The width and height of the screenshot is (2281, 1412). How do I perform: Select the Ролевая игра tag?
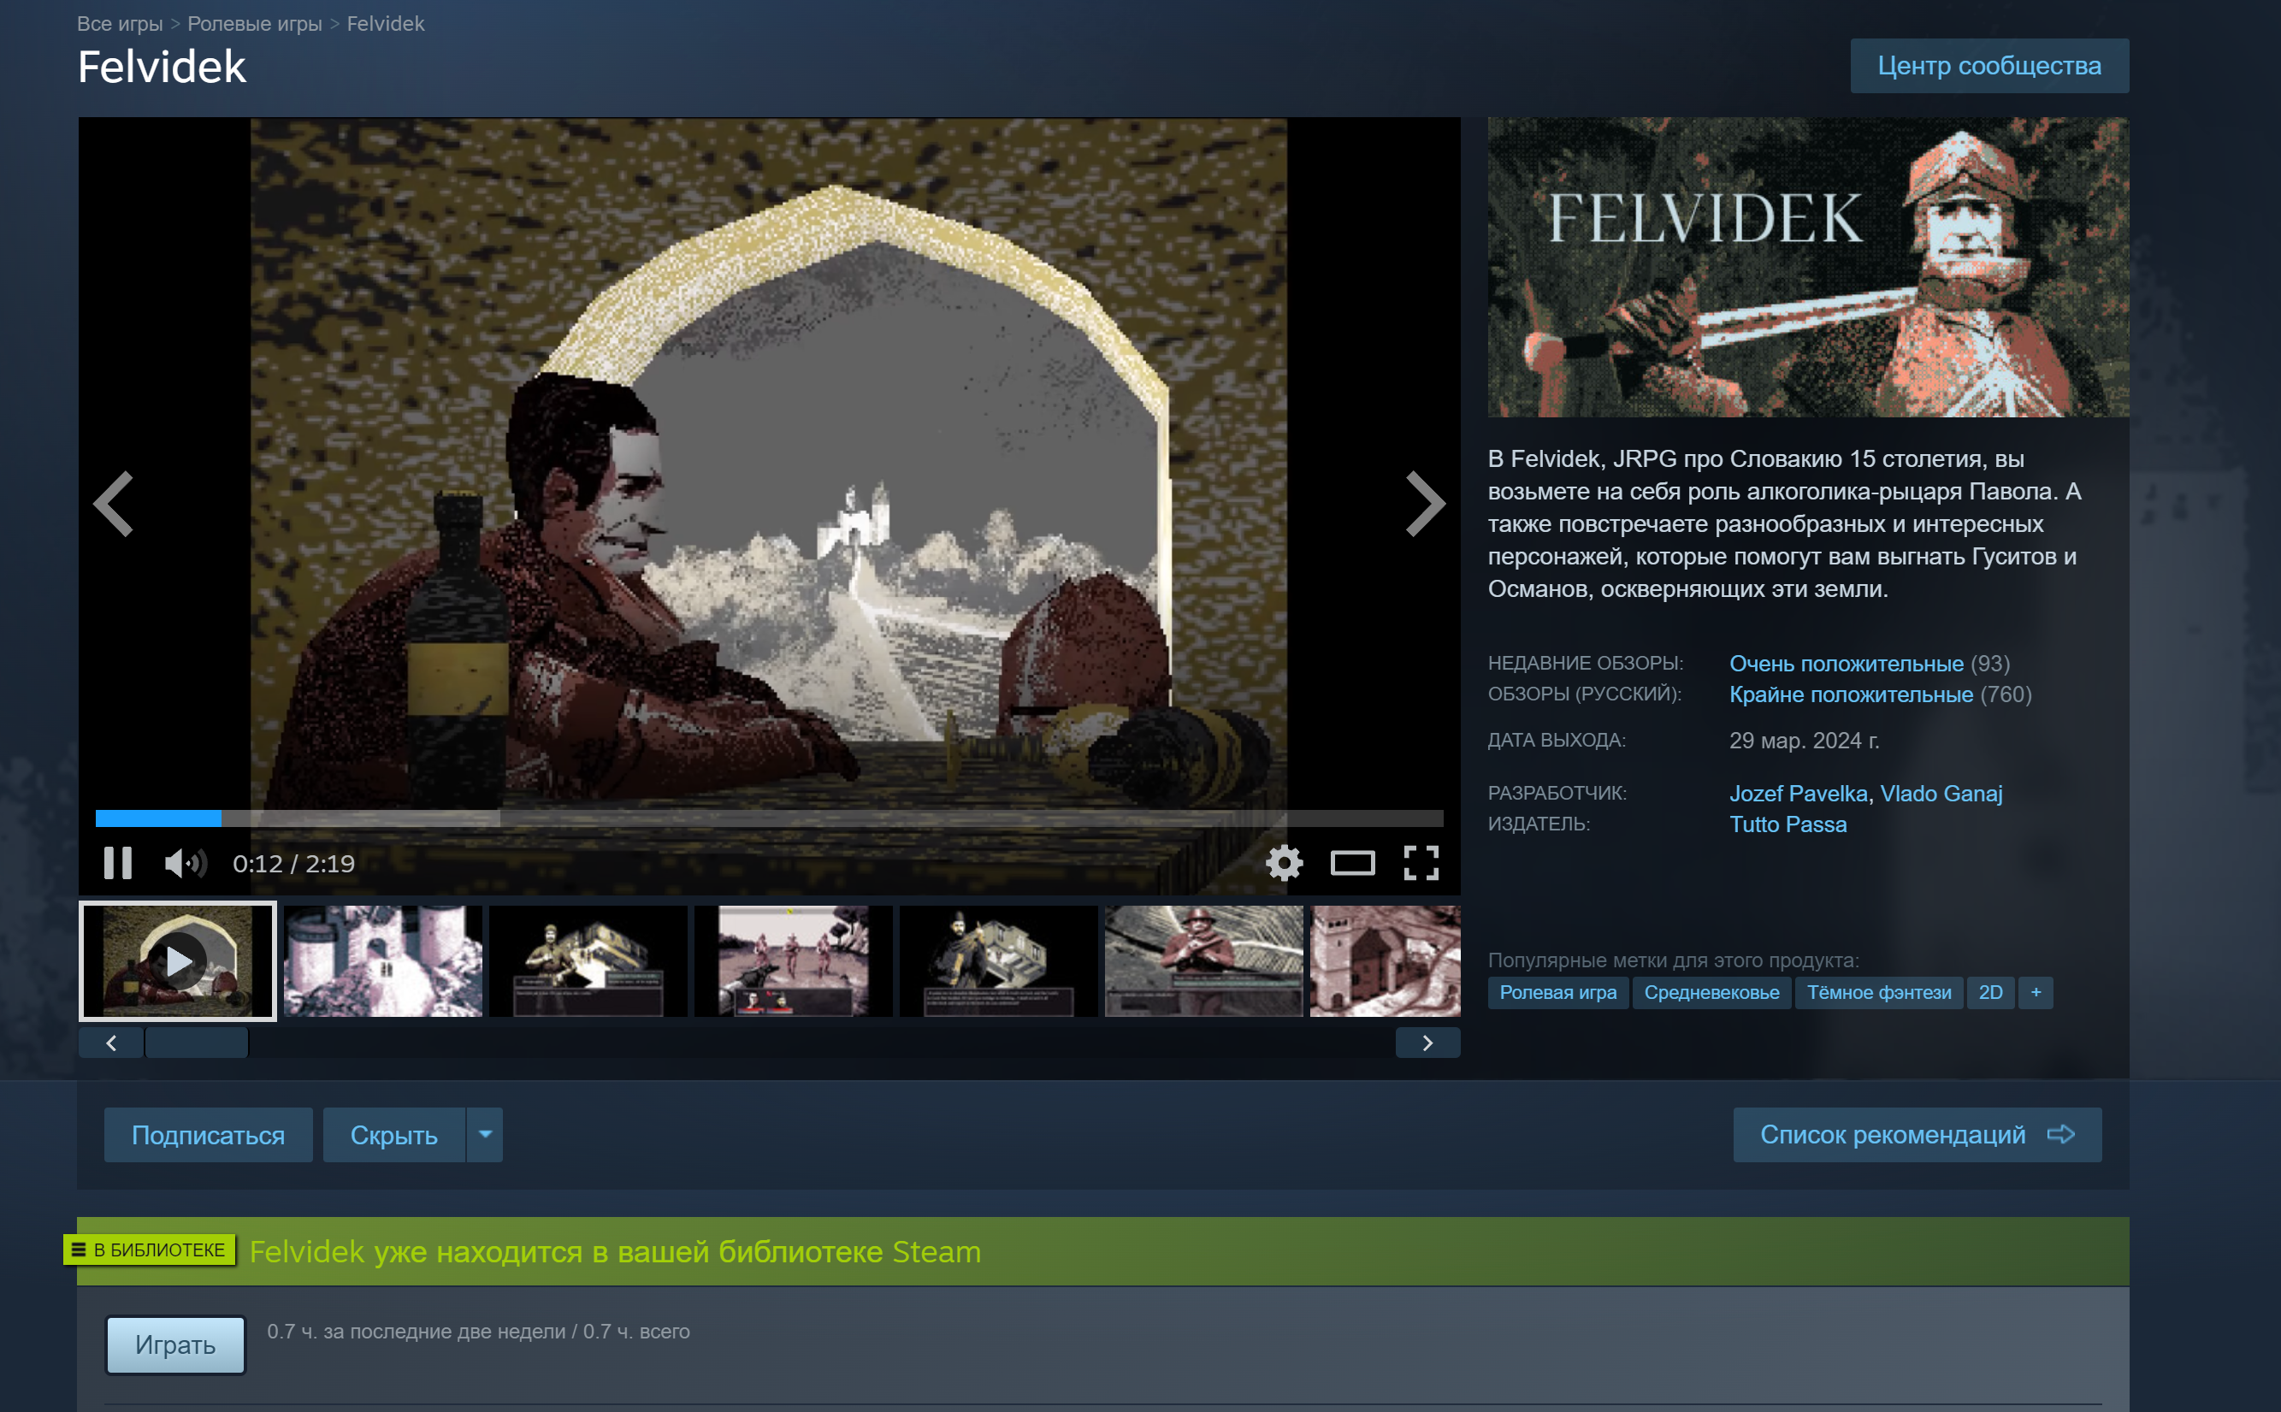point(1558,992)
